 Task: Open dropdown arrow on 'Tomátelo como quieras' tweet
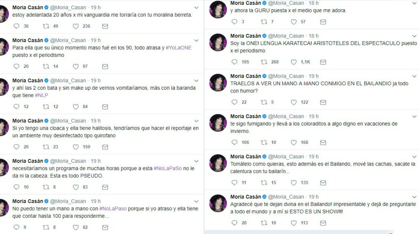(414, 157)
